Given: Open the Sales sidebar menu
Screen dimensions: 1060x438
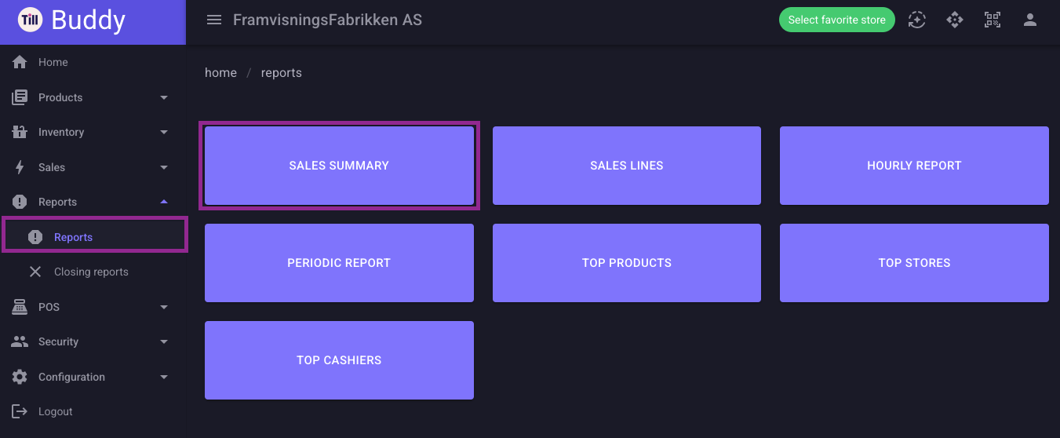Looking at the screenshot, I should tap(93, 167).
